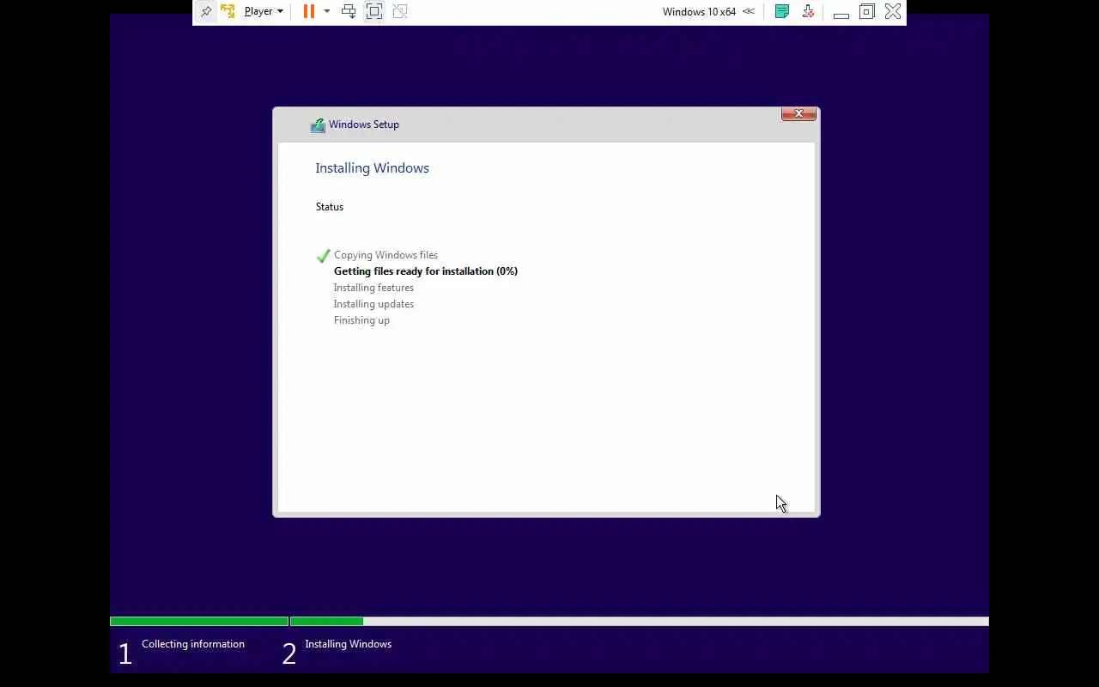1099x687 pixels.
Task: Collapse toolbar with double chevron
Action: tap(749, 11)
